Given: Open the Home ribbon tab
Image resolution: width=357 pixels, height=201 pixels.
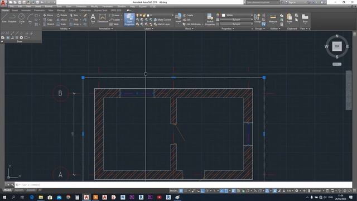Looking at the screenshot, I should pyautogui.click(x=6, y=10).
